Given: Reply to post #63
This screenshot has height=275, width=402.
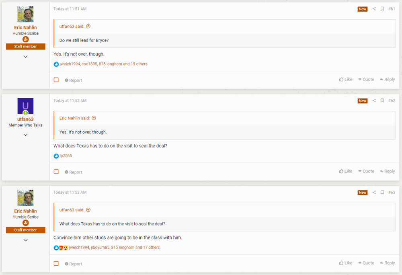Looking at the screenshot, I should click(387, 263).
